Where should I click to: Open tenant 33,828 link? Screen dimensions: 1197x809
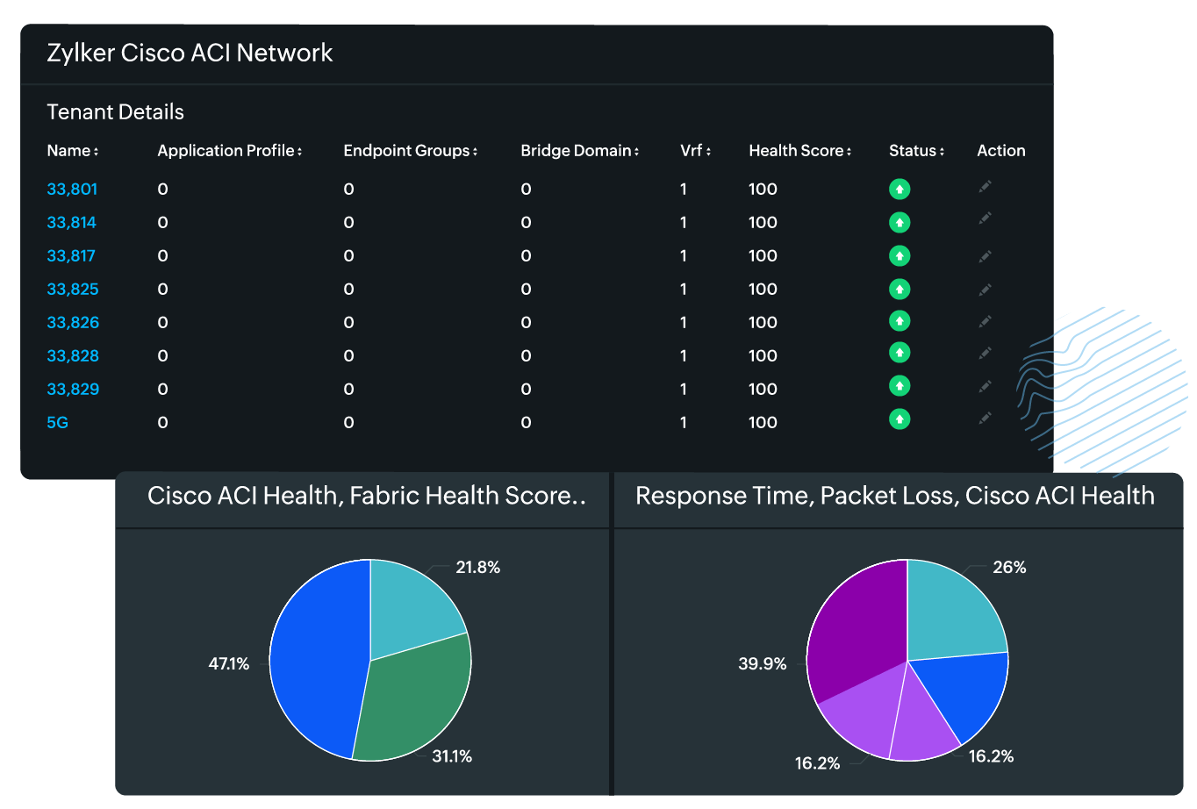[73, 355]
